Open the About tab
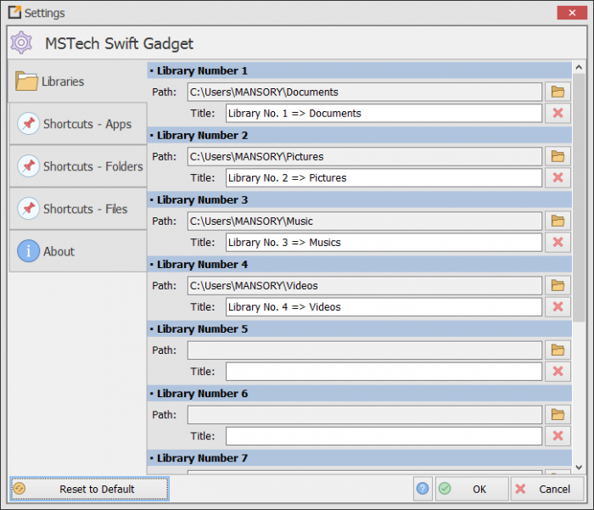Viewport: 594px width, 510px height. point(77,251)
